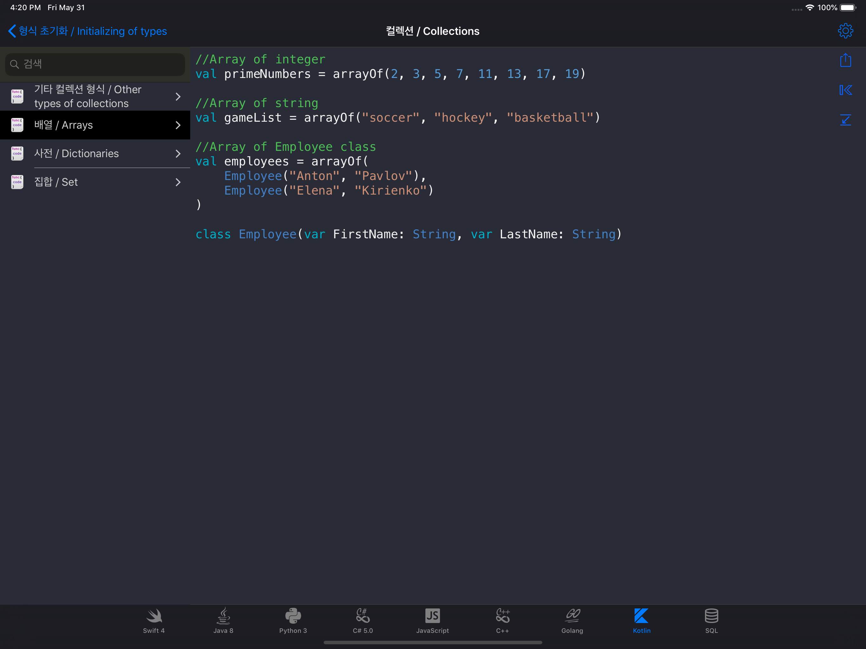
Task: Tap the share icon
Action: point(845,60)
